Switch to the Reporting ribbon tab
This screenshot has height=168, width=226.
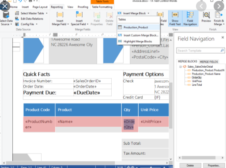point(57,7)
